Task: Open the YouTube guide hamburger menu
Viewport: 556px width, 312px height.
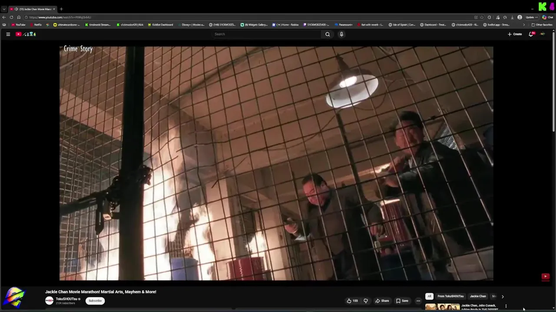Action: [x=8, y=34]
